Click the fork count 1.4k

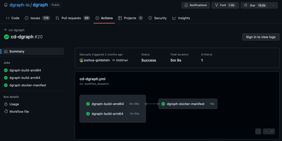[x=232, y=5]
